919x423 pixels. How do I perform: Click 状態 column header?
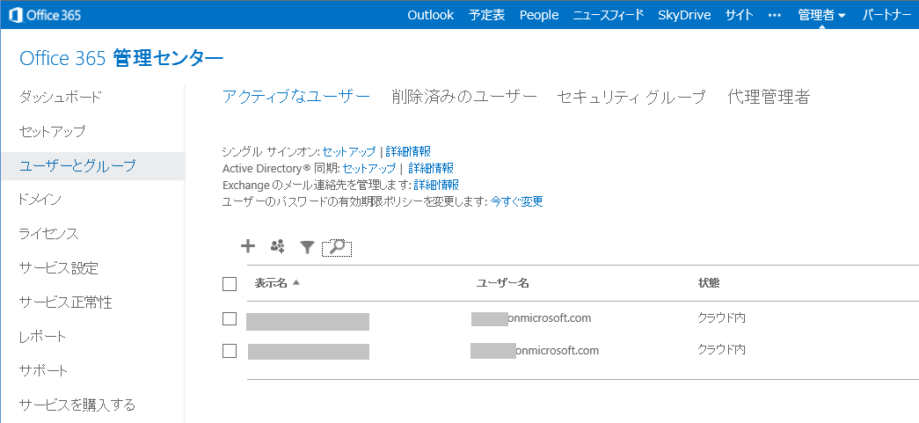click(x=709, y=283)
